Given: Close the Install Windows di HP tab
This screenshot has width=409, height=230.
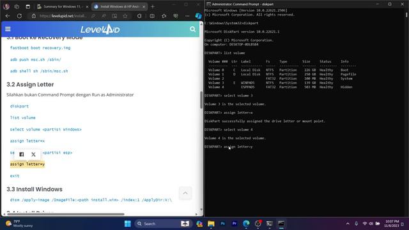Looking at the screenshot, I should pyautogui.click(x=144, y=7).
